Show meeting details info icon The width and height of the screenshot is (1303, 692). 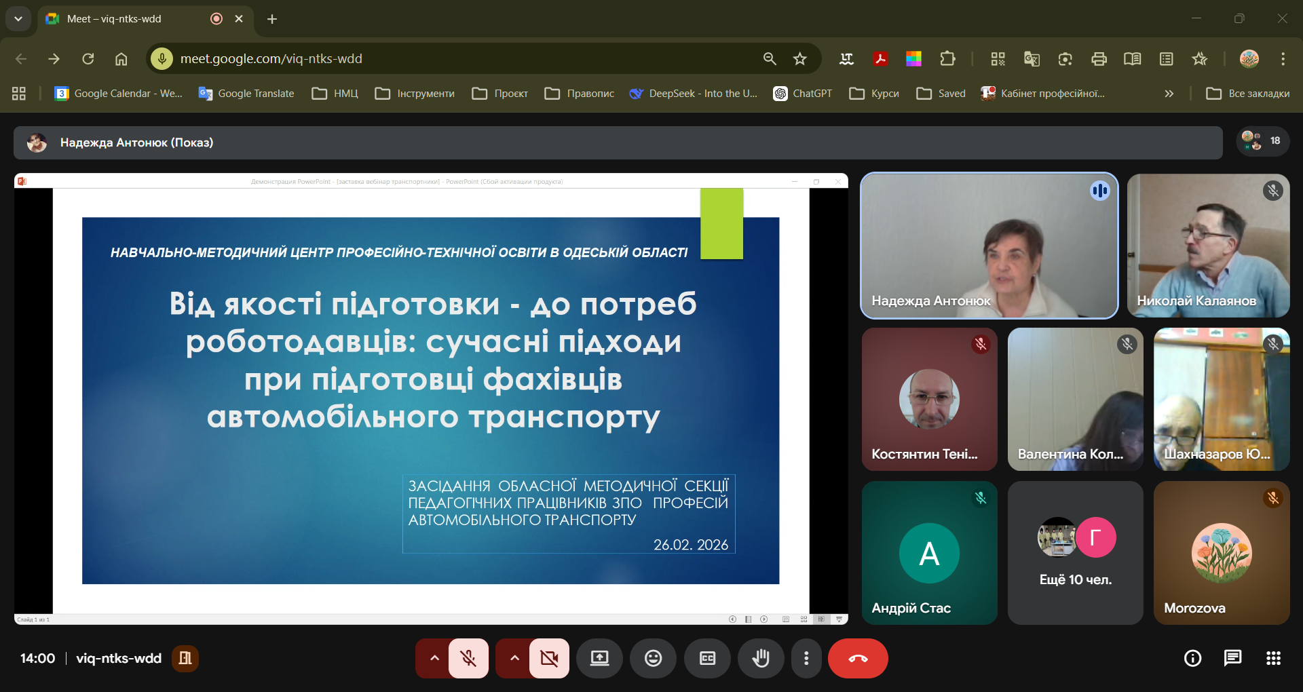click(x=1192, y=658)
